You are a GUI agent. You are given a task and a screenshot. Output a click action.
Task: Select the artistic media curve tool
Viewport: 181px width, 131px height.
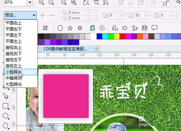pos(5,96)
